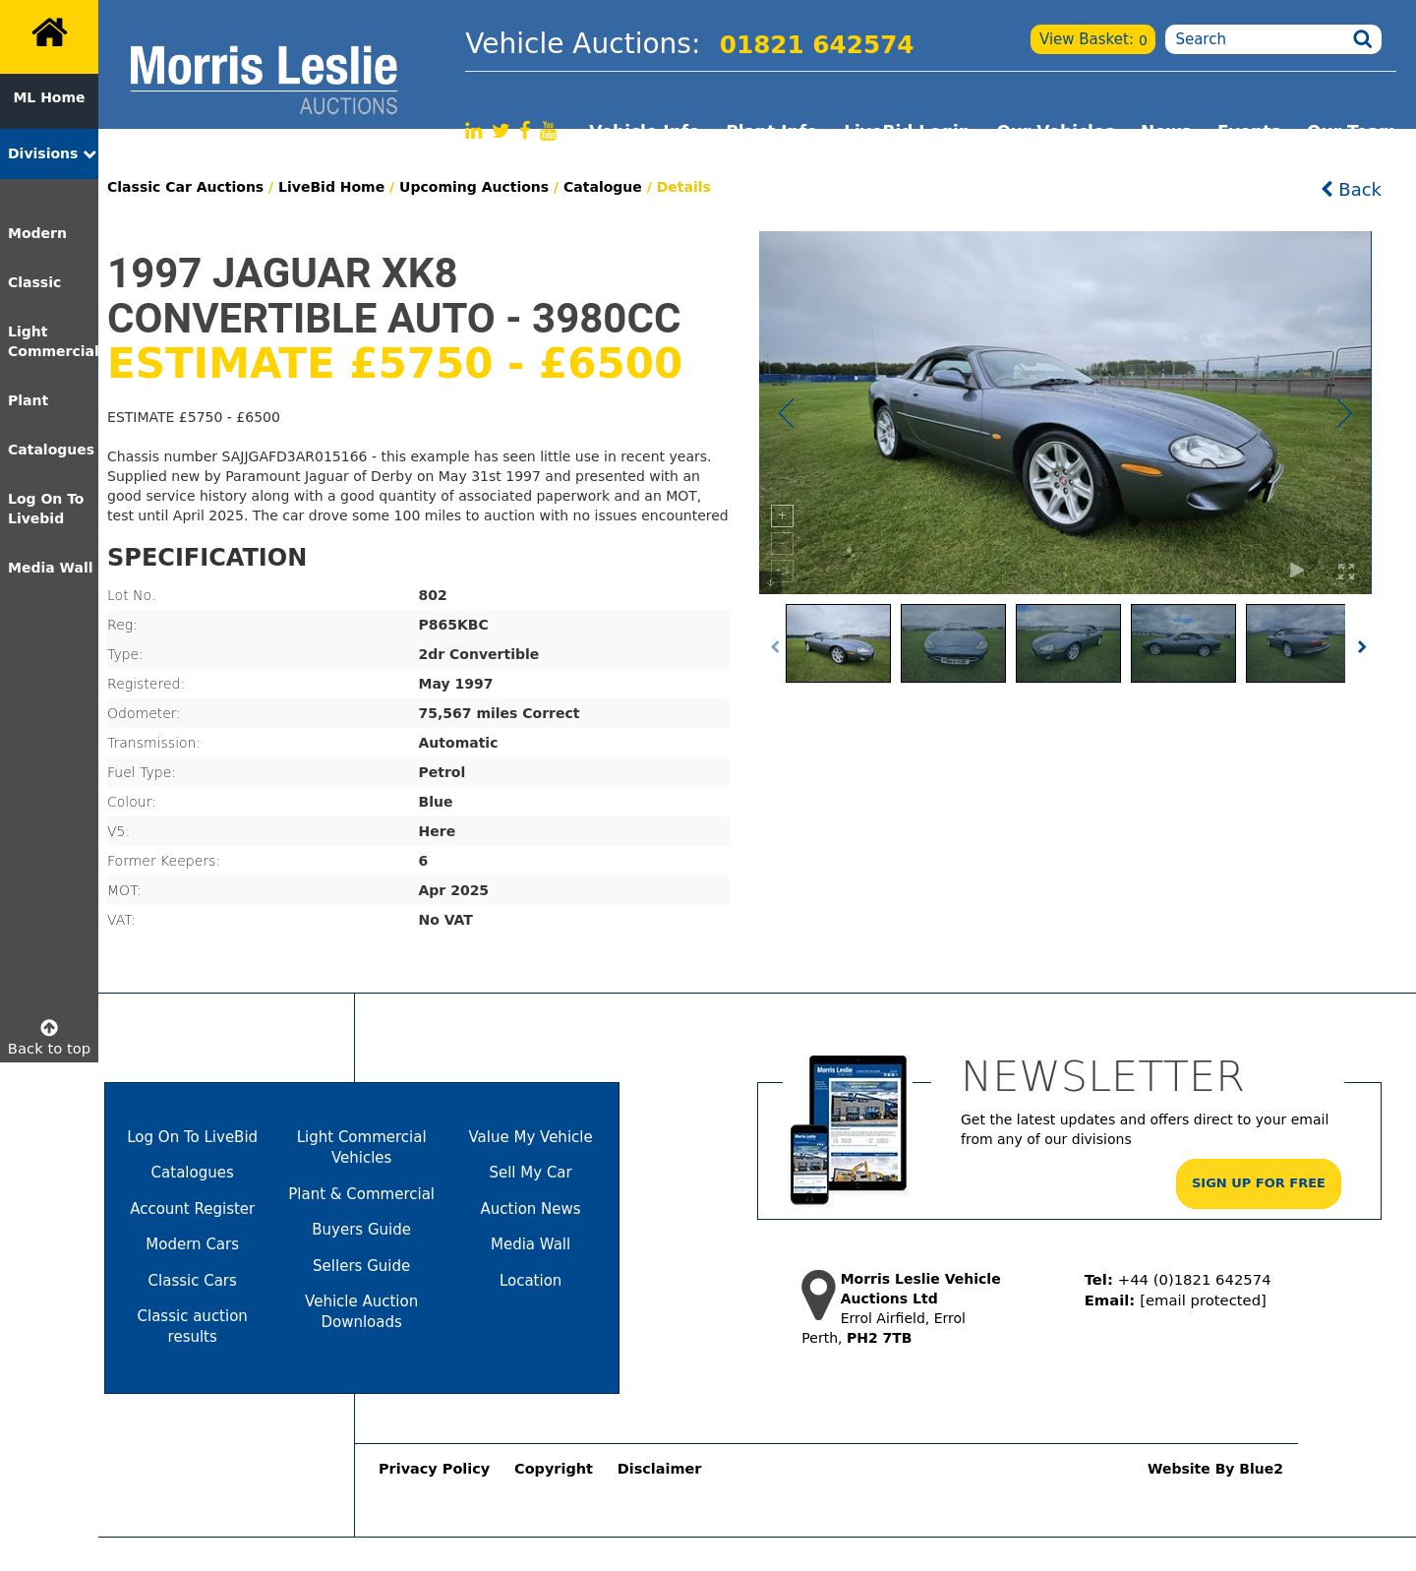Screen dimensions: 1416x1571
Task: Zoom in on the car photo
Action: [782, 515]
